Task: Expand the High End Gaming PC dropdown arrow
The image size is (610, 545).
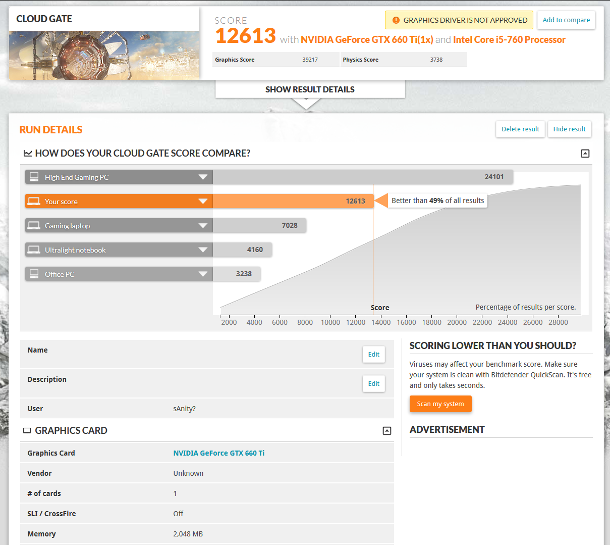Action: 203,177
